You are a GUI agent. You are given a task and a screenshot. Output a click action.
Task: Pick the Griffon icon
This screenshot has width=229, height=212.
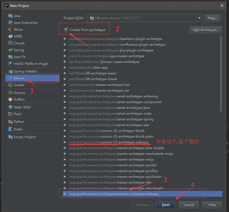coord(10,99)
